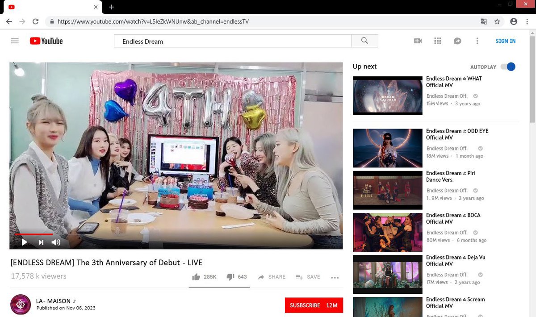
Task: Open more actions ellipsis under video
Action: click(x=335, y=277)
